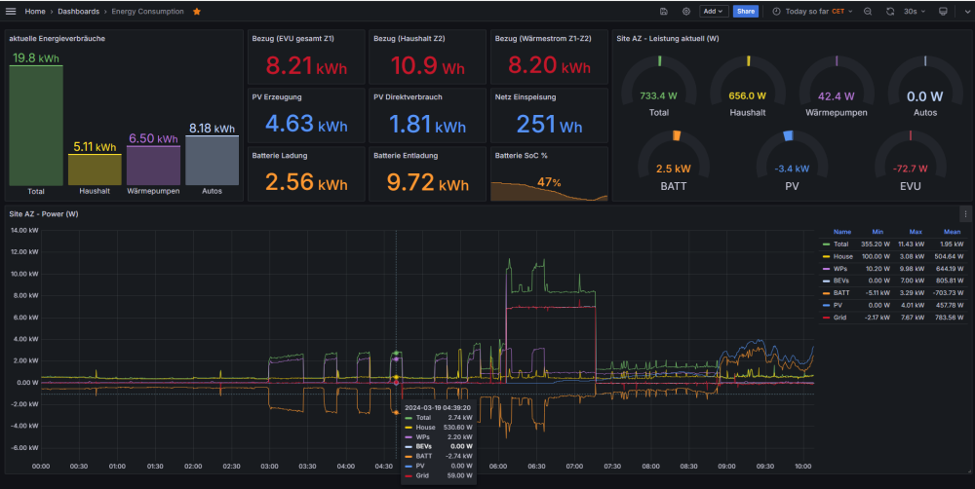
Task: Toggle the Grid series in the legend
Action: click(839, 318)
